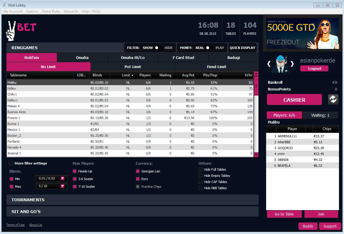Screen dimensions: 344x234
Task: Click the table list scrollbar thumb
Action: coord(256,86)
